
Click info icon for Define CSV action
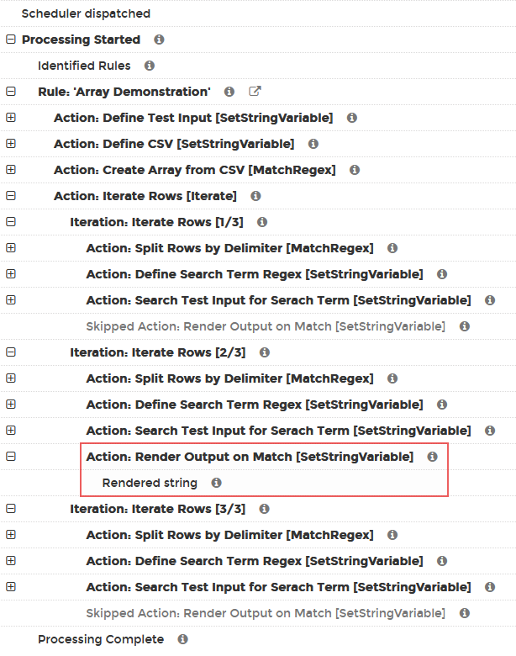point(313,144)
